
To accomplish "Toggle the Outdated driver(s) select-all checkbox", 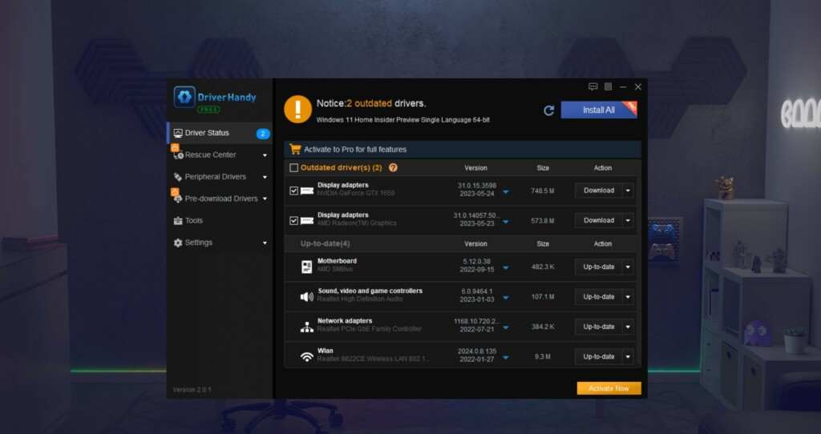I will click(x=293, y=168).
